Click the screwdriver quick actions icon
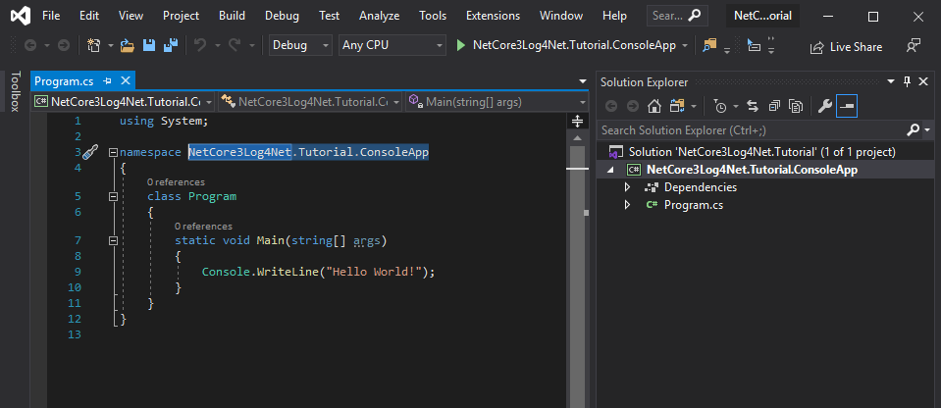 (x=90, y=152)
